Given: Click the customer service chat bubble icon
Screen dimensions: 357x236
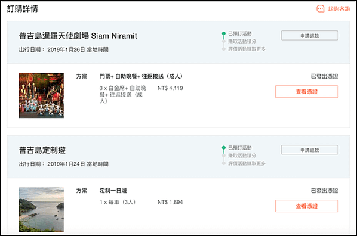Looking at the screenshot, I should click(x=321, y=9).
